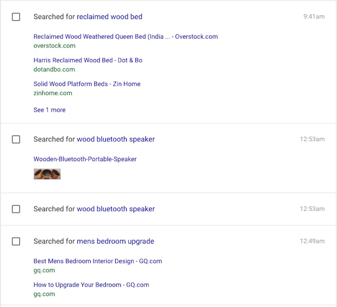Open Reclaimed Wood Weathered Queen Bed Overstock link
Screen dimensions: 337x307
pos(125,37)
